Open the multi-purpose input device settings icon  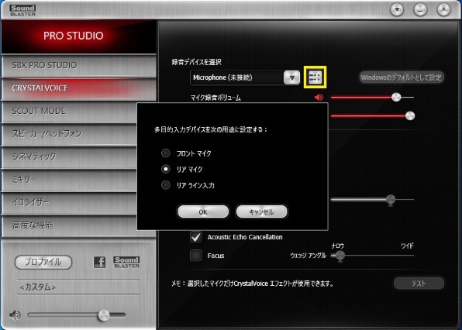point(315,77)
